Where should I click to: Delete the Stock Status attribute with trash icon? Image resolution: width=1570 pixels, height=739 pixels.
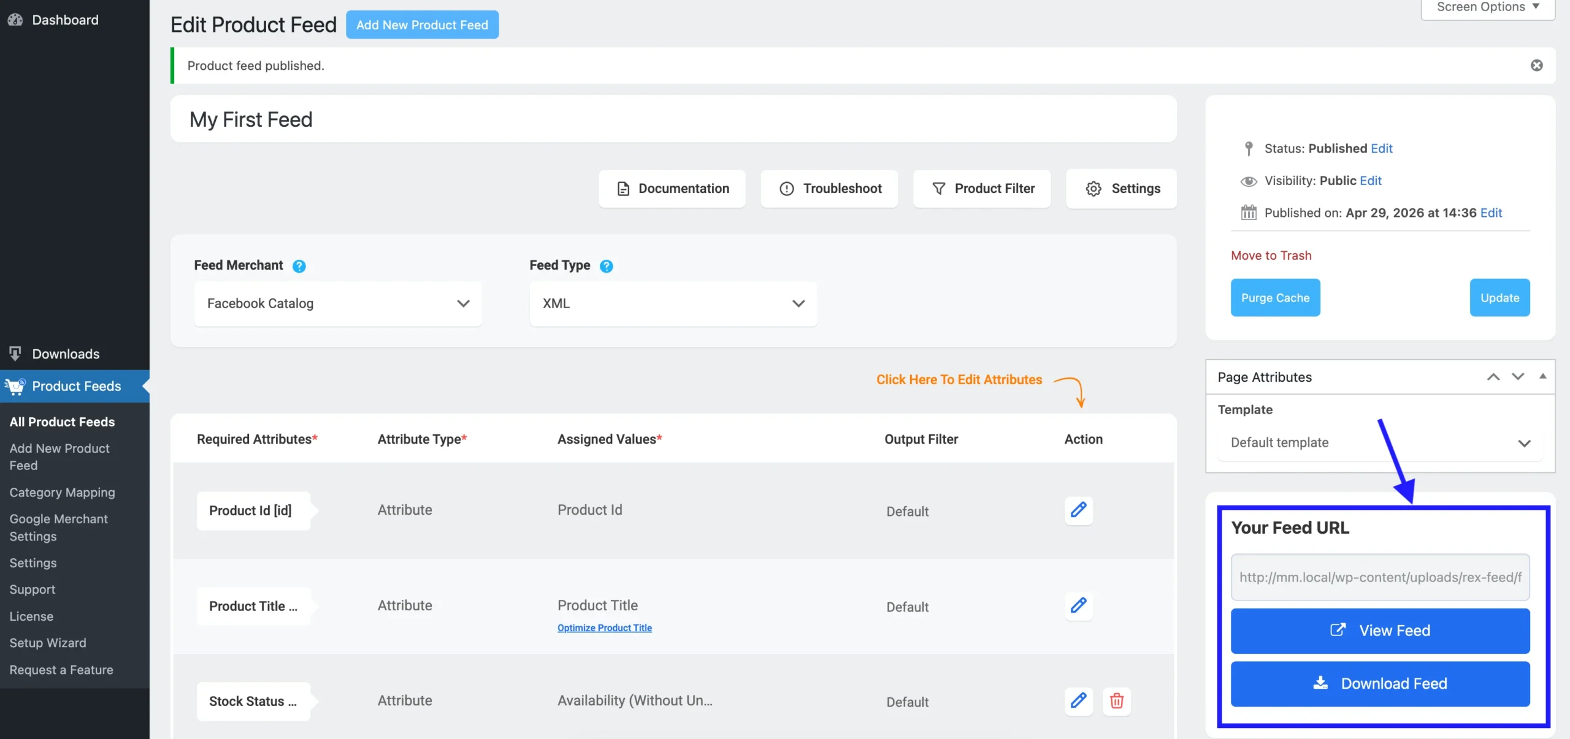1116,700
